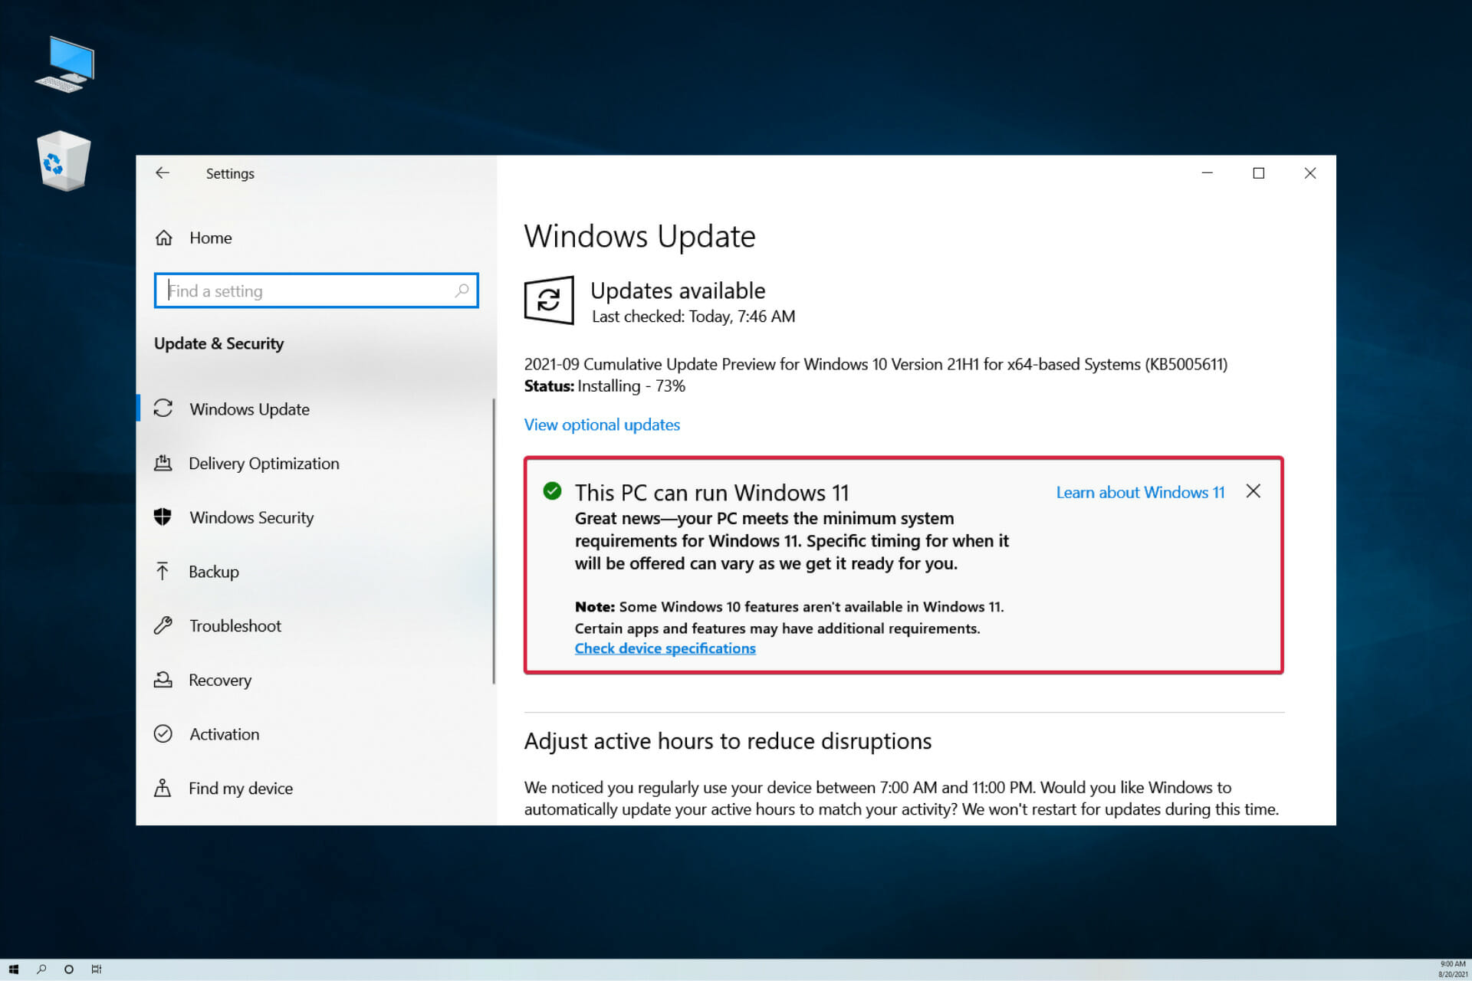Minimize the Settings window

pyautogui.click(x=1207, y=173)
